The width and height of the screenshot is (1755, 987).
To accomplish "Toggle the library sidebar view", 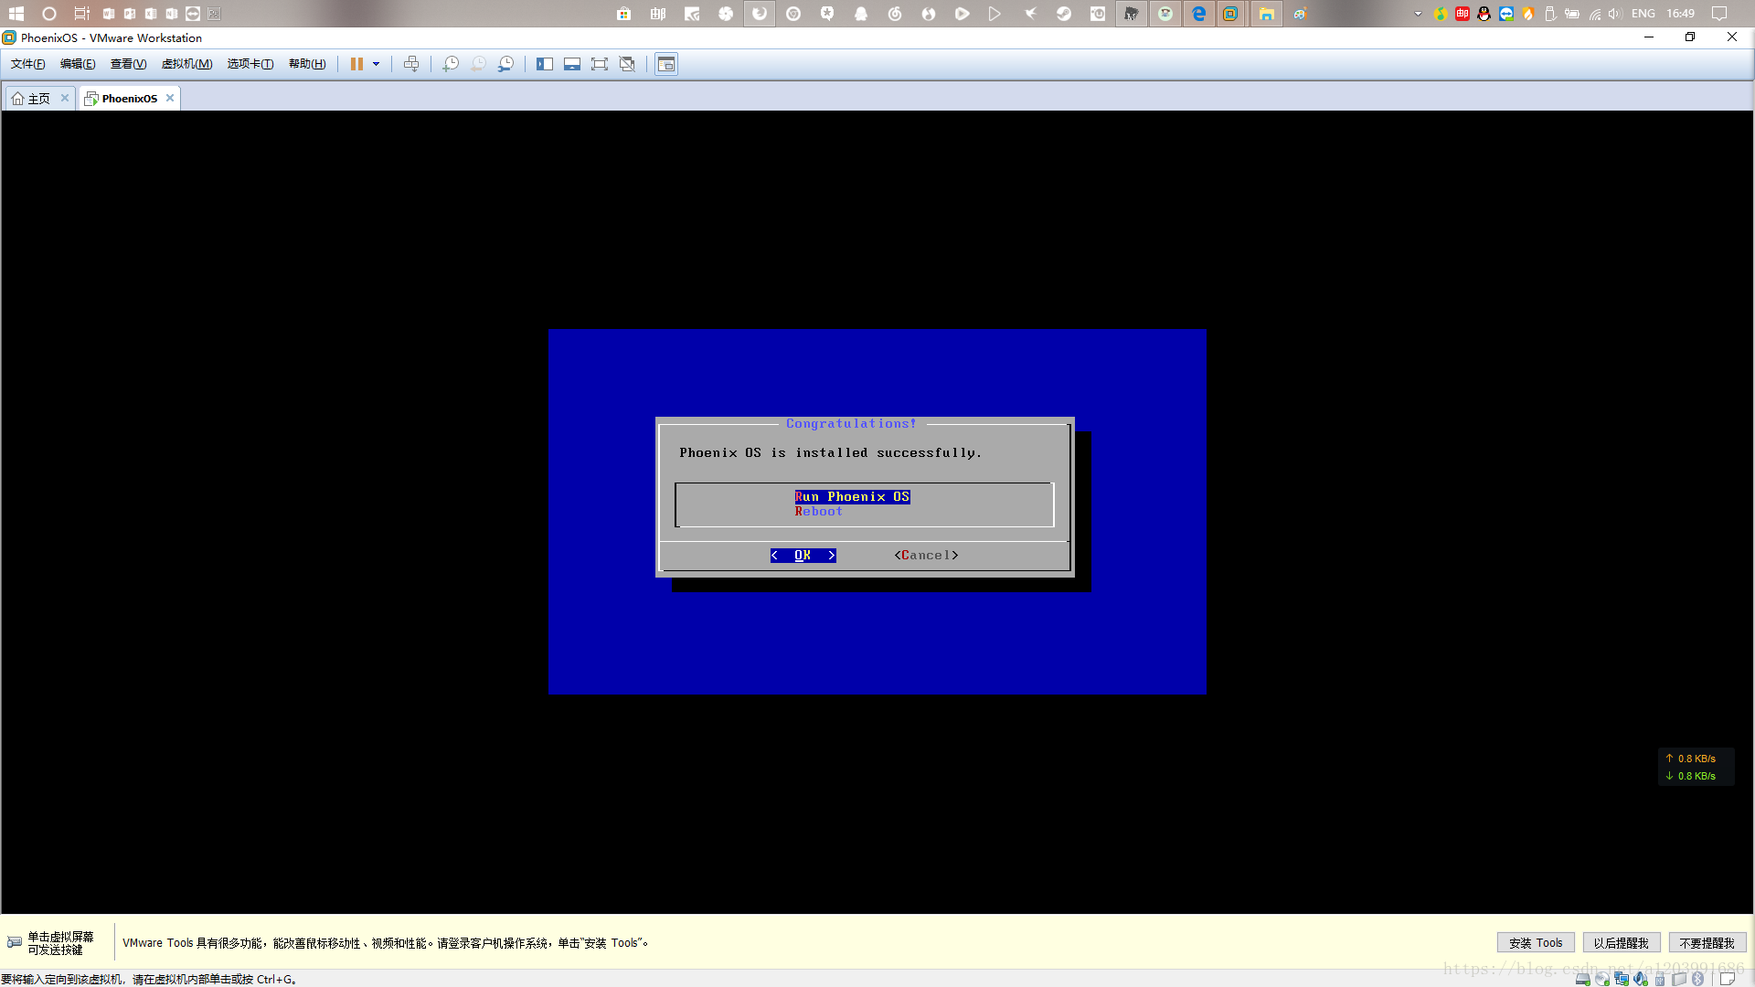I will (545, 64).
